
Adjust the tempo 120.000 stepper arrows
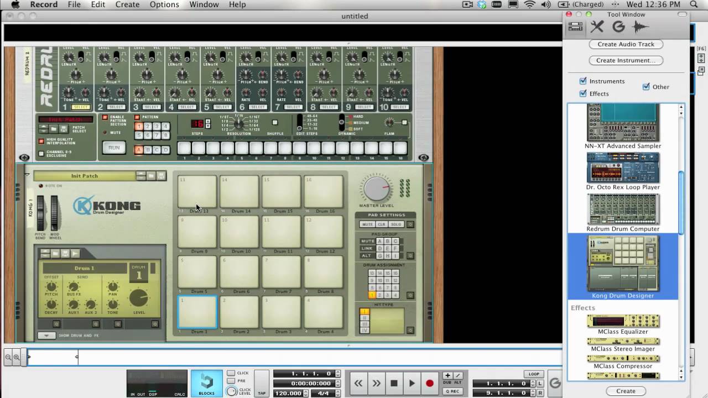pyautogui.click(x=306, y=393)
